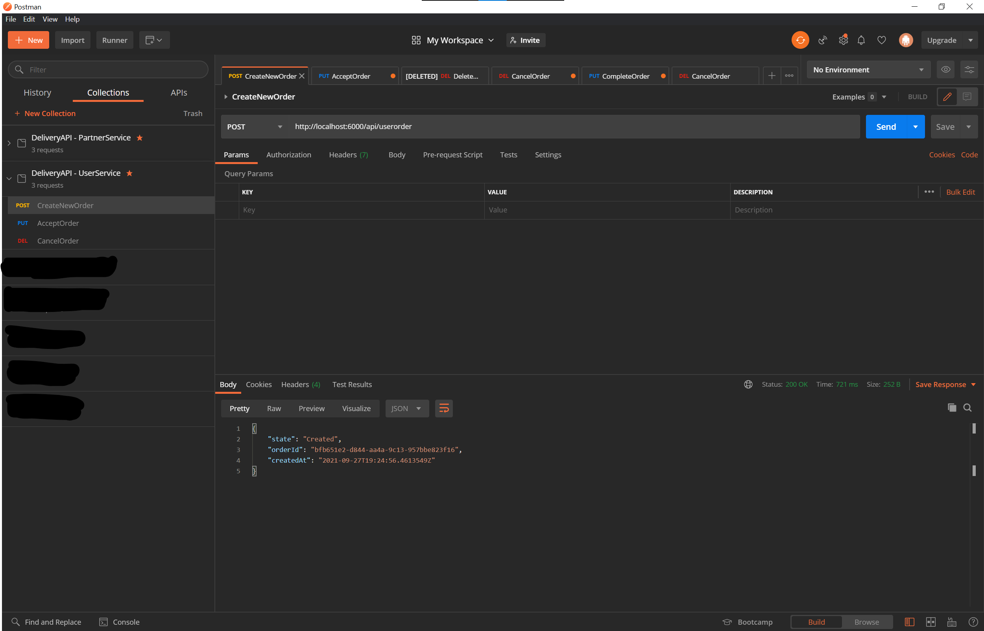Click the search magnifier icon in response

968,408
